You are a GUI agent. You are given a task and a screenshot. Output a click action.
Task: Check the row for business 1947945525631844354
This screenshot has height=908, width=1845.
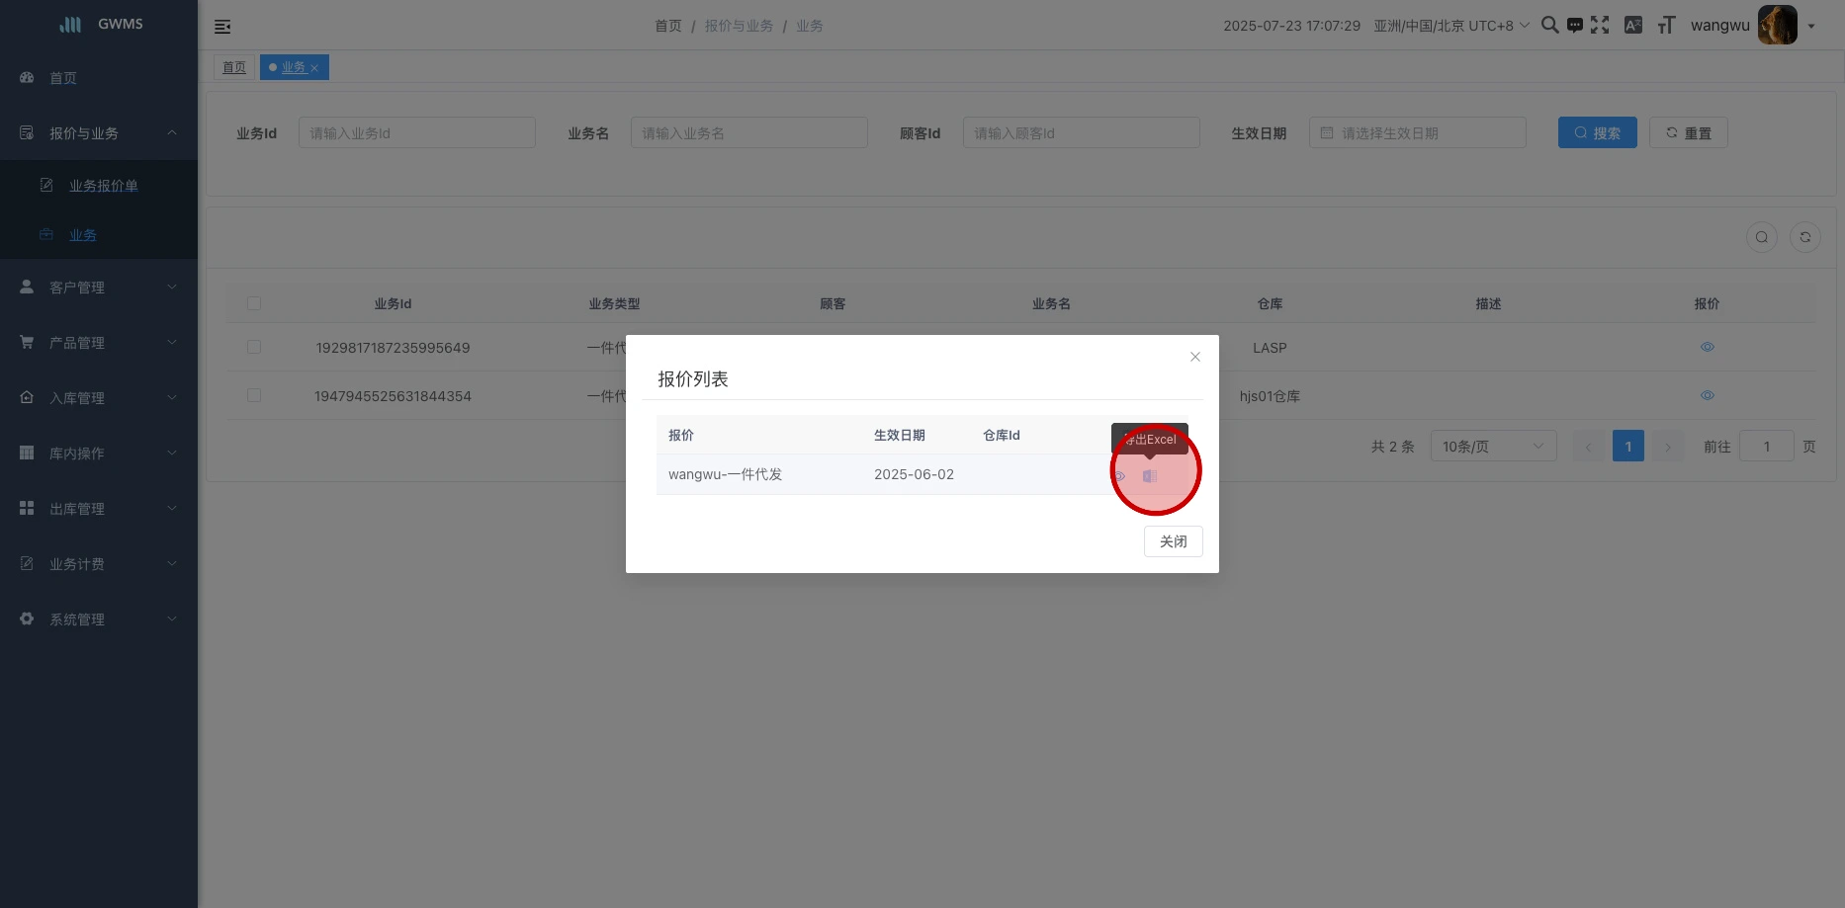pos(254,396)
